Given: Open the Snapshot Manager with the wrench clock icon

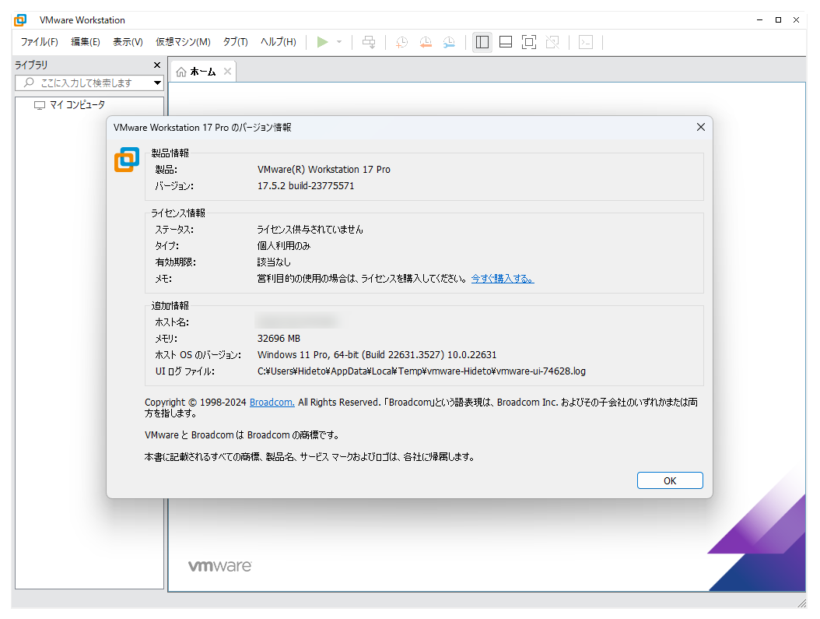Looking at the screenshot, I should point(449,42).
